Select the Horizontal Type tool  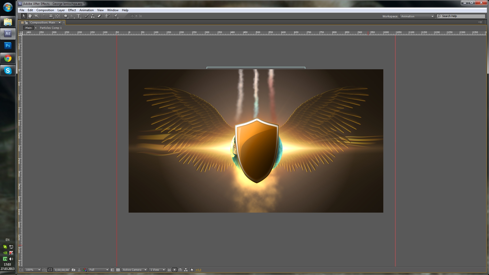click(x=79, y=16)
